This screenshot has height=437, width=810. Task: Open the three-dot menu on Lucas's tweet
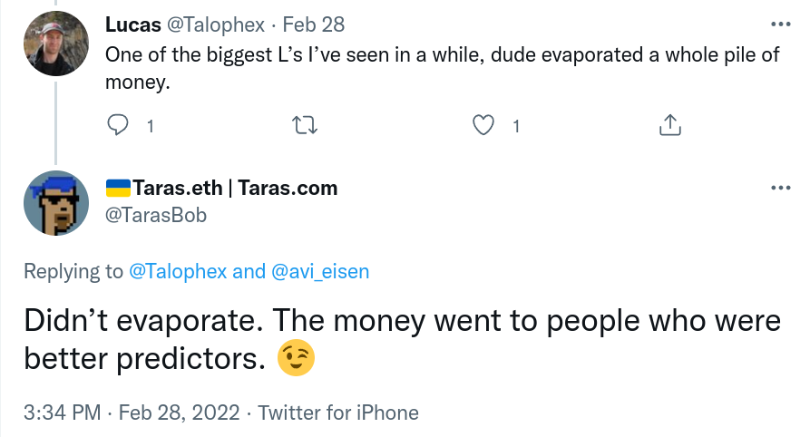coord(781,24)
